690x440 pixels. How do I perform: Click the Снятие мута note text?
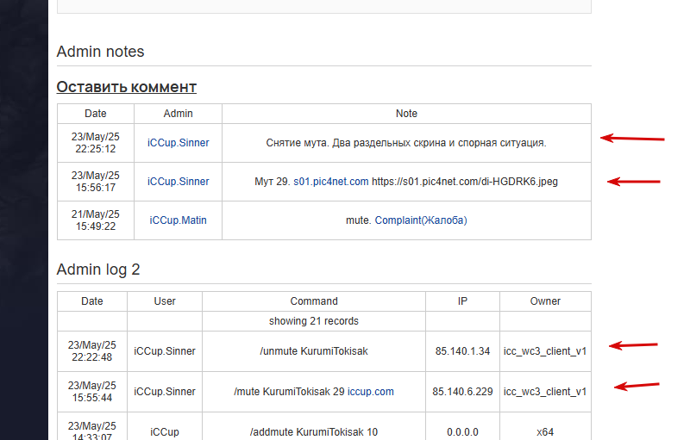click(406, 143)
